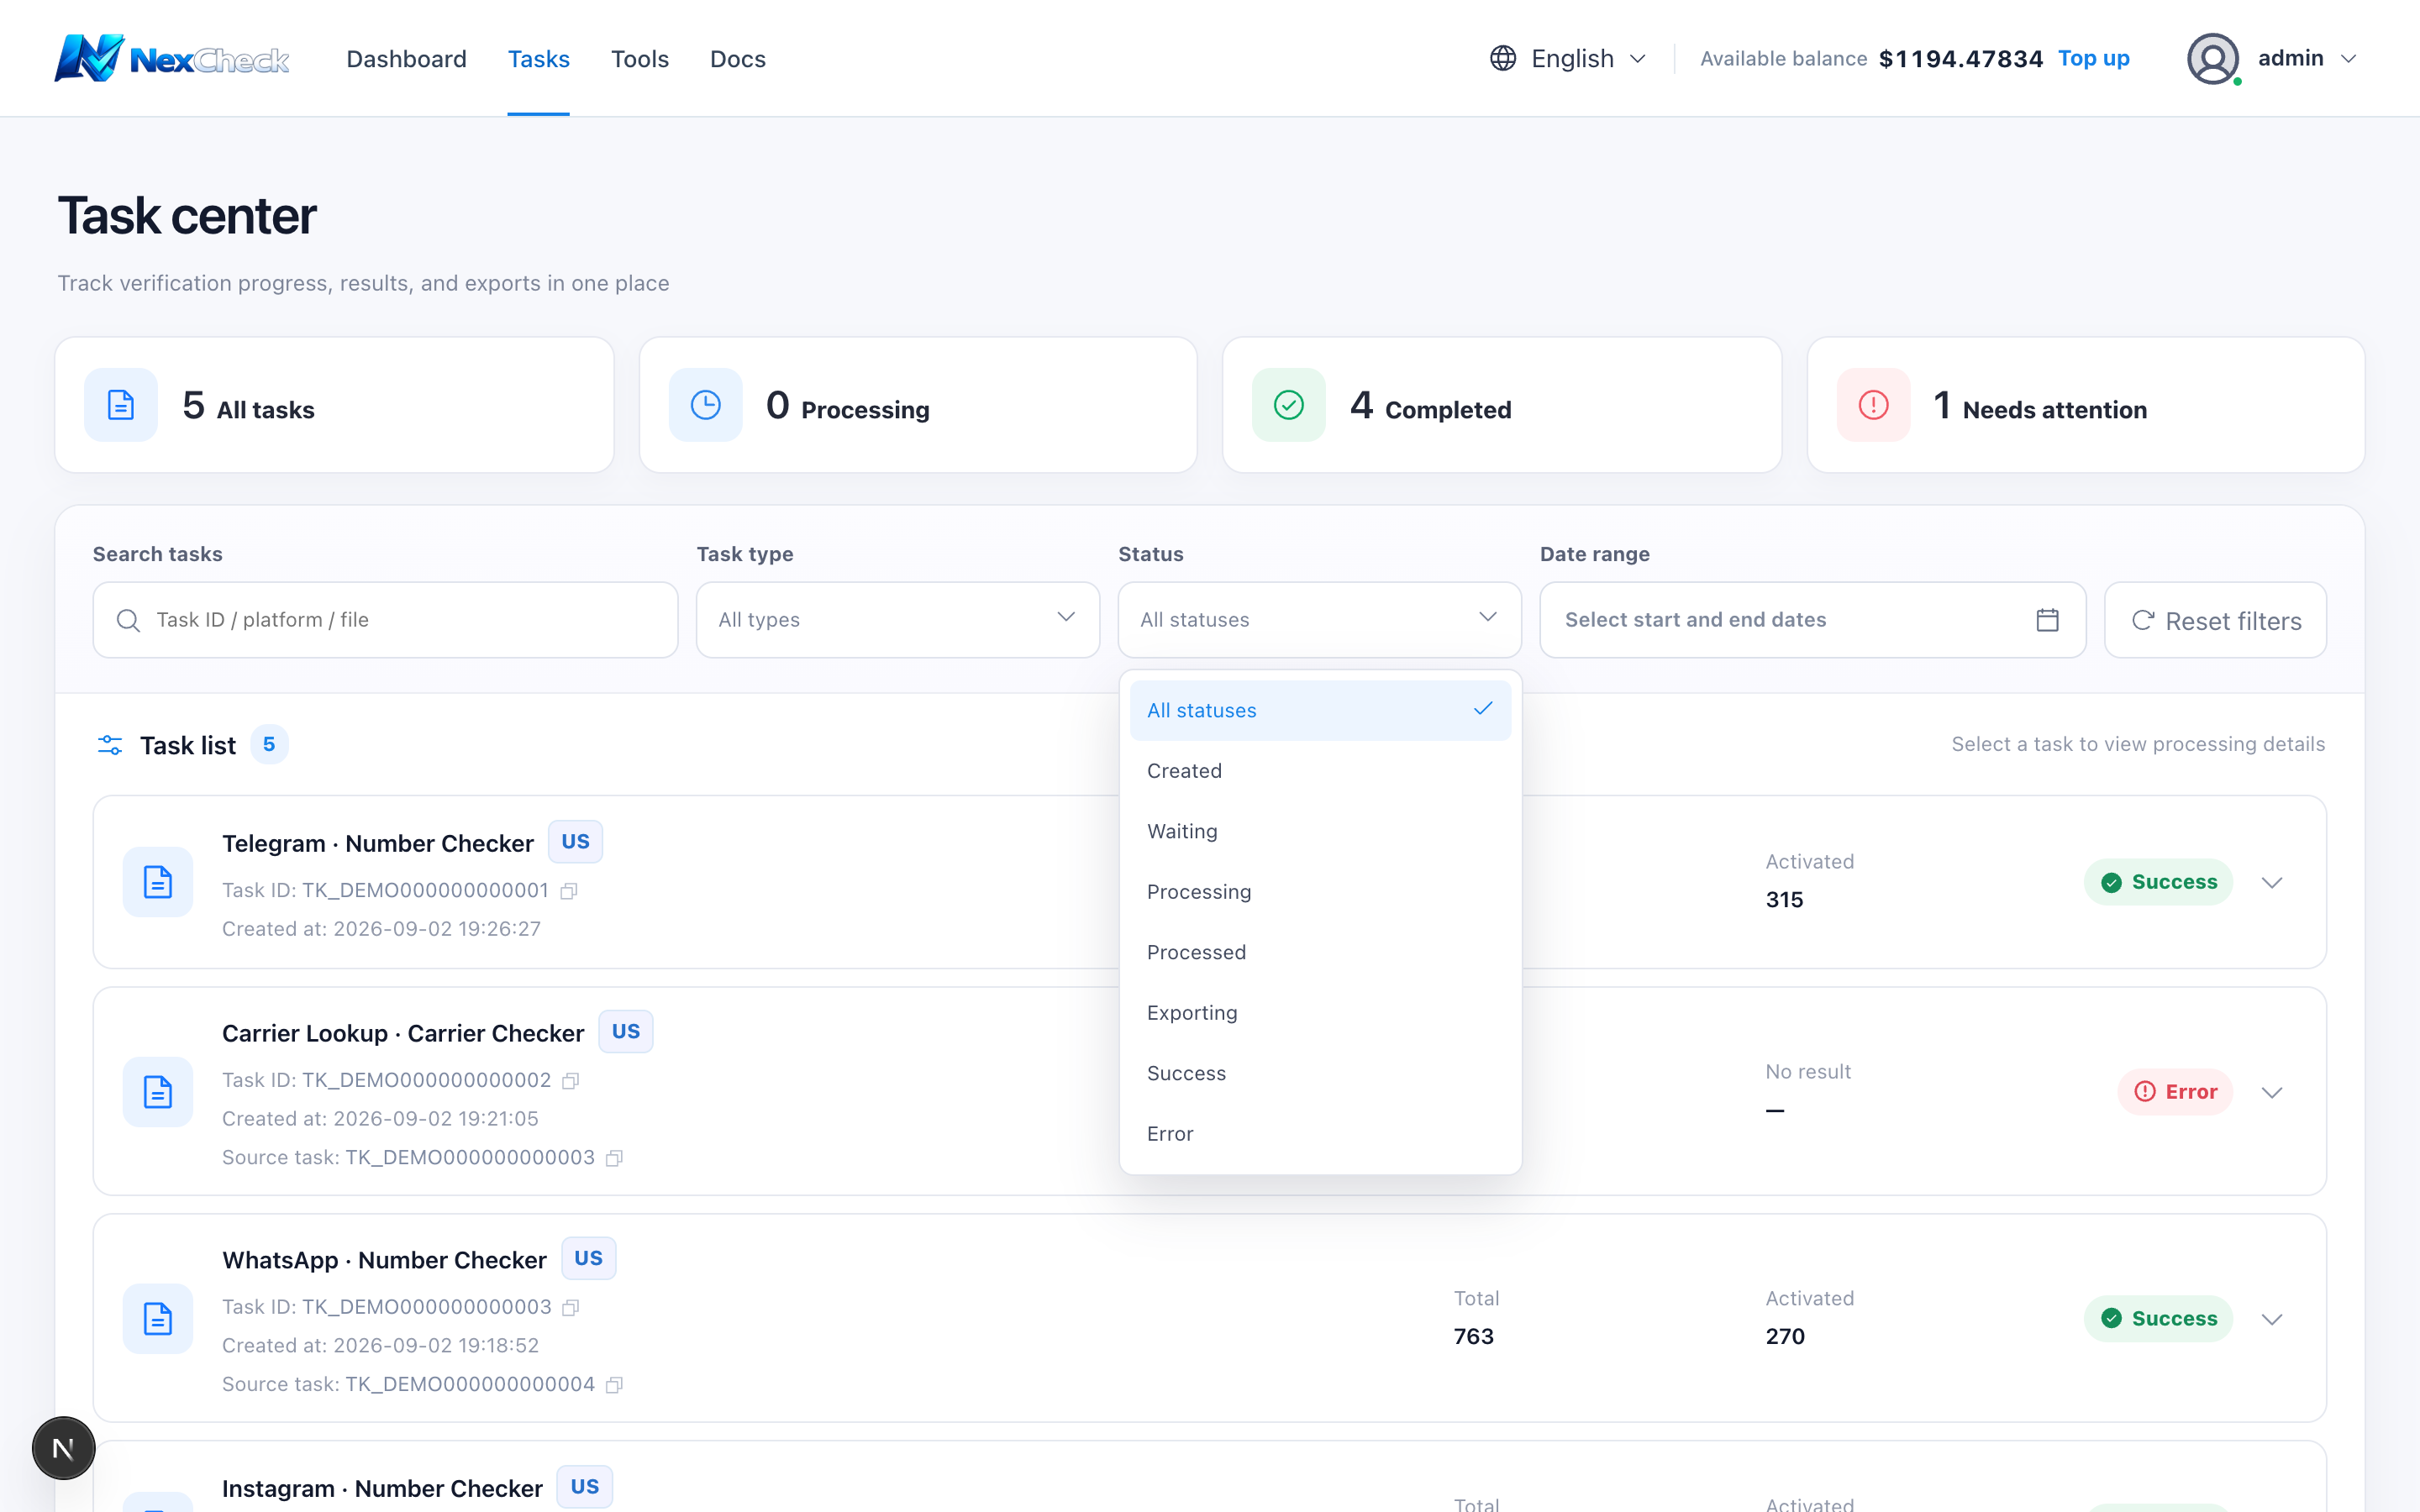Click the WhatsApp task file icon
2420x1512 pixels.
[x=158, y=1319]
